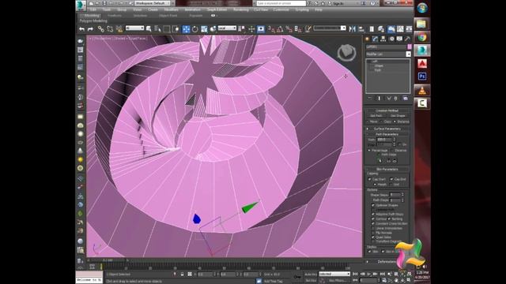Activate the Select Object tool
Image resolution: width=506 pixels, height=284 pixels.
149,29
